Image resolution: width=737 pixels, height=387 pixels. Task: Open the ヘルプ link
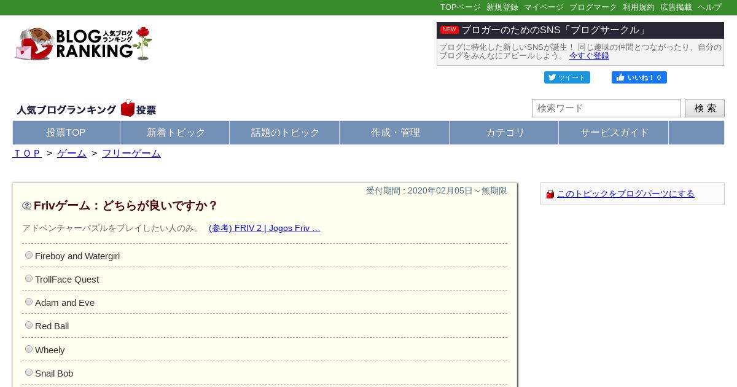point(709,7)
